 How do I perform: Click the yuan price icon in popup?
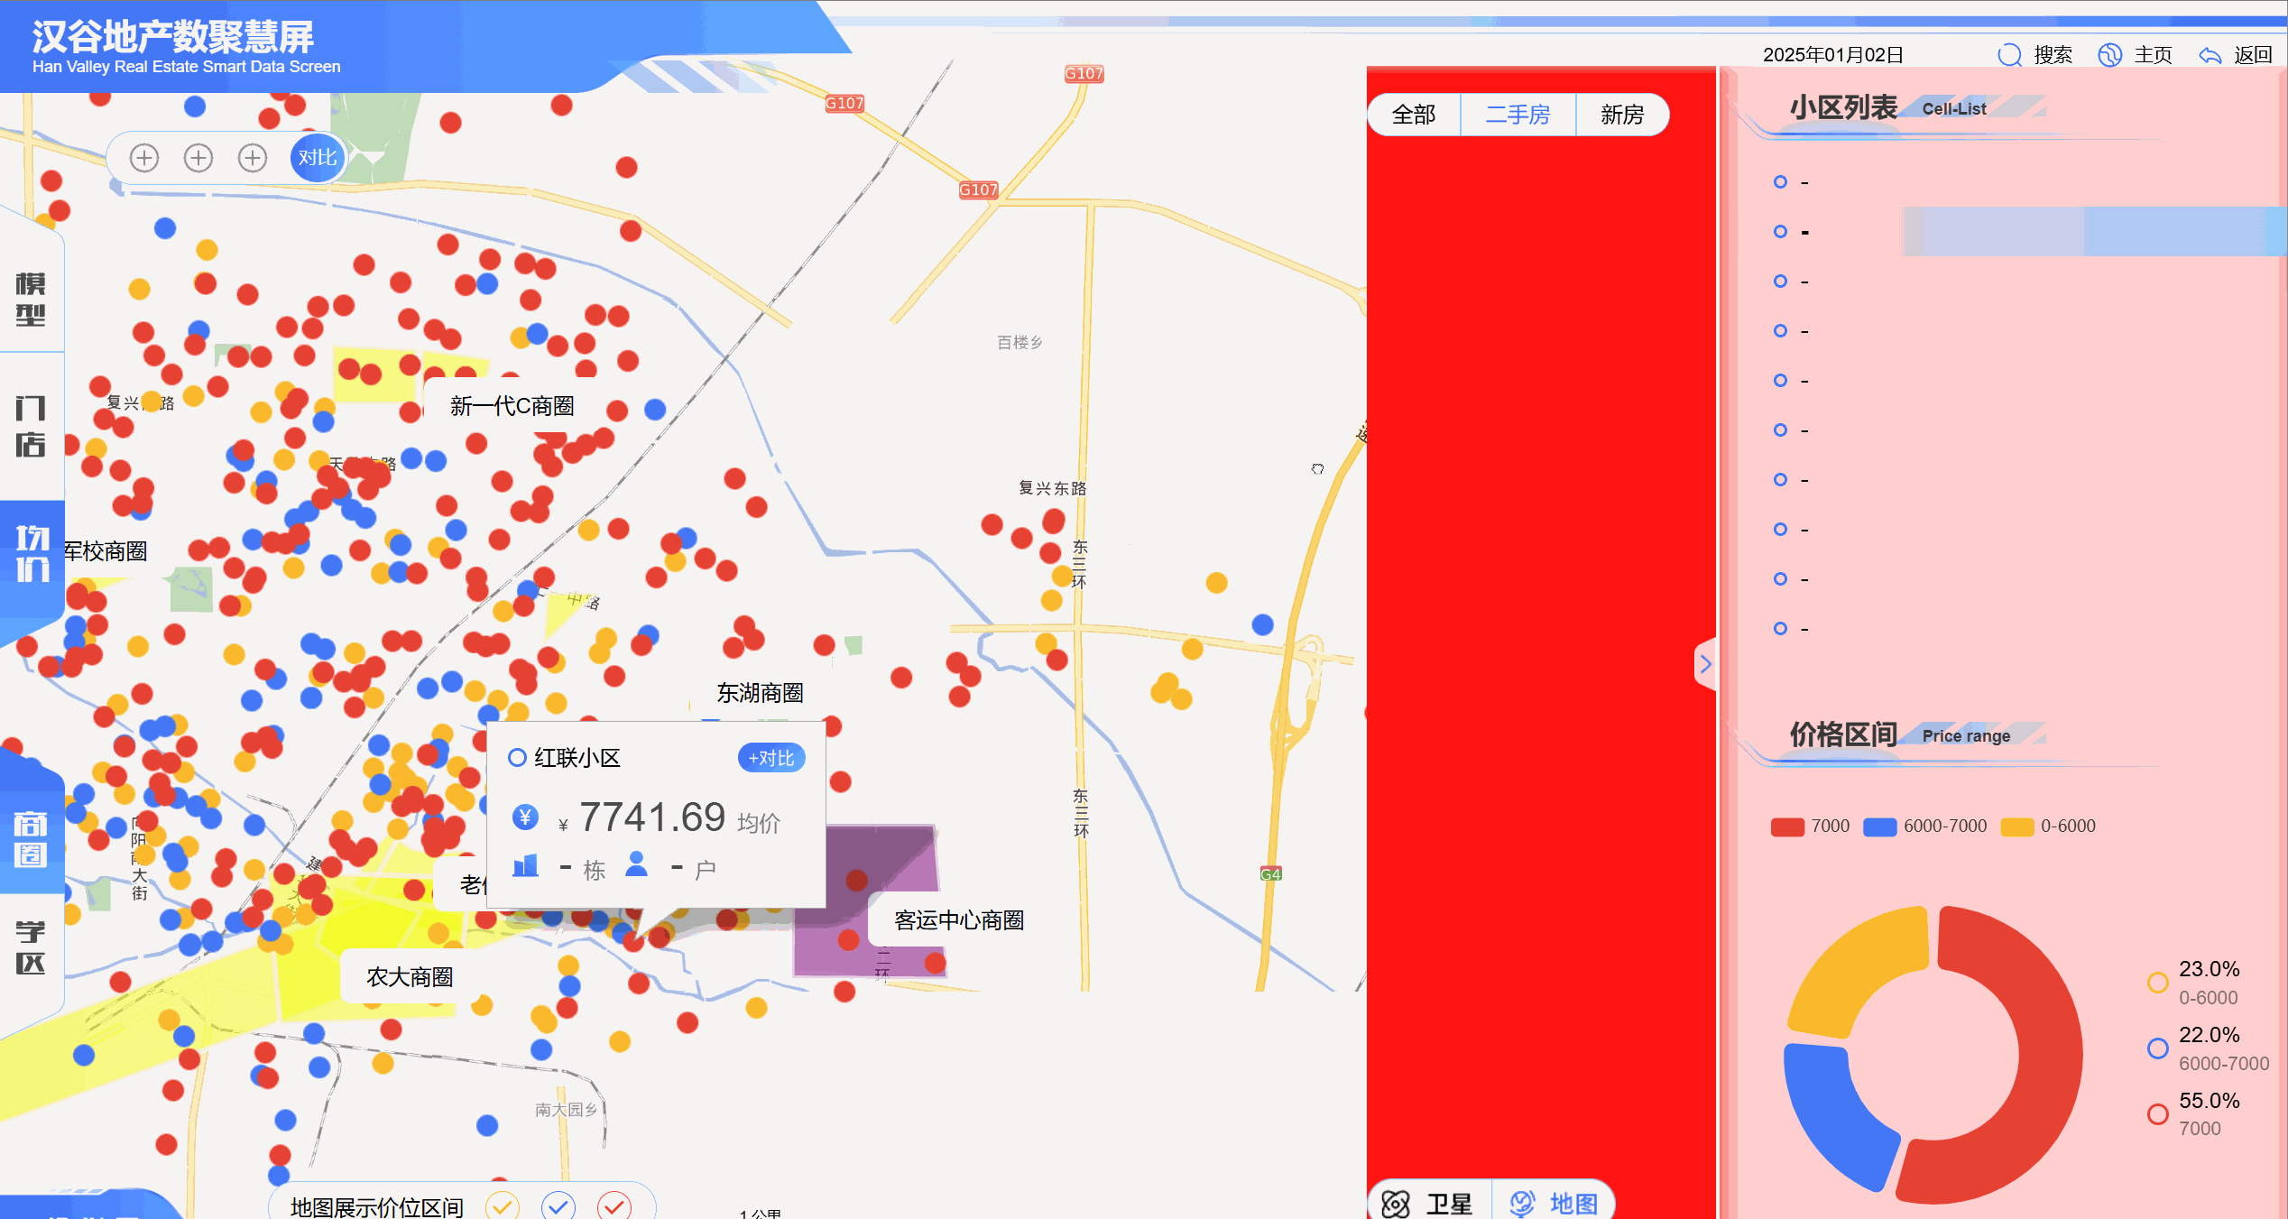pyautogui.click(x=525, y=817)
